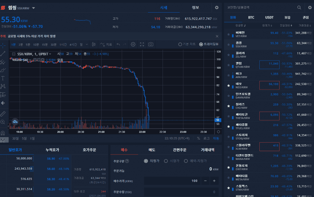The width and height of the screenshot is (314, 197).
Task: Open coin list settings gear icon
Action: click(310, 7)
